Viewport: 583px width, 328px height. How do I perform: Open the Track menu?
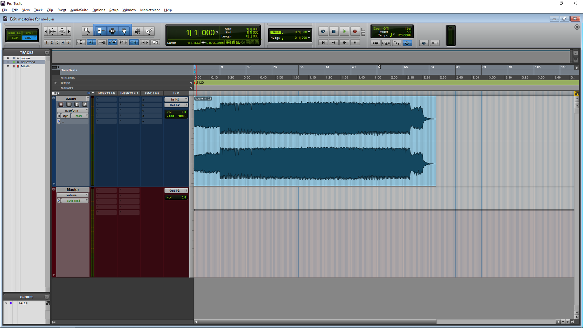[x=38, y=10]
